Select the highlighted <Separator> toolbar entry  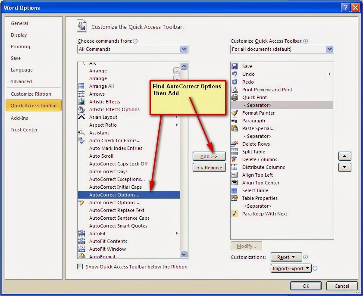(282, 105)
